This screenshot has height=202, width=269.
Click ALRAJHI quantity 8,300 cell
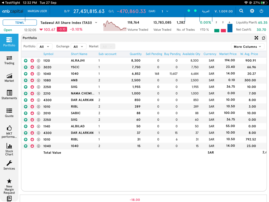(136, 60)
